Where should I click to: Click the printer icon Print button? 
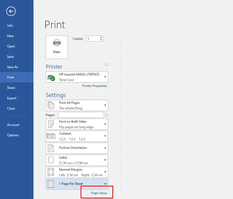57,47
